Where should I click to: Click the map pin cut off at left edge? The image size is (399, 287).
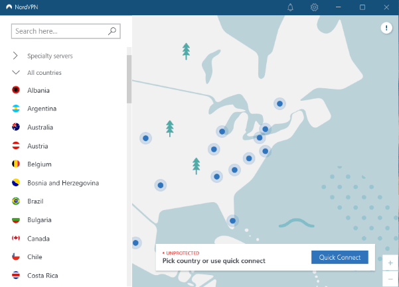point(135,243)
